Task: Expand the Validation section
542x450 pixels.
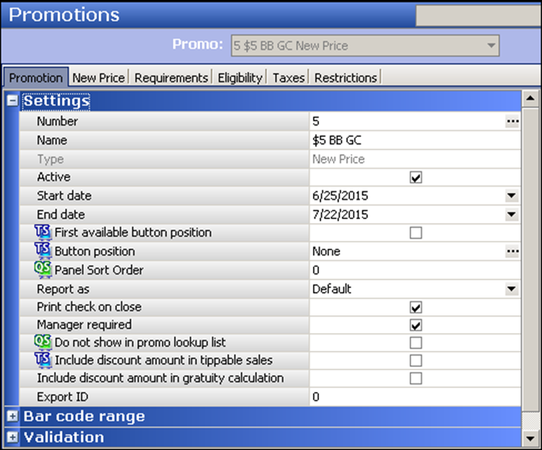Action: [x=12, y=438]
